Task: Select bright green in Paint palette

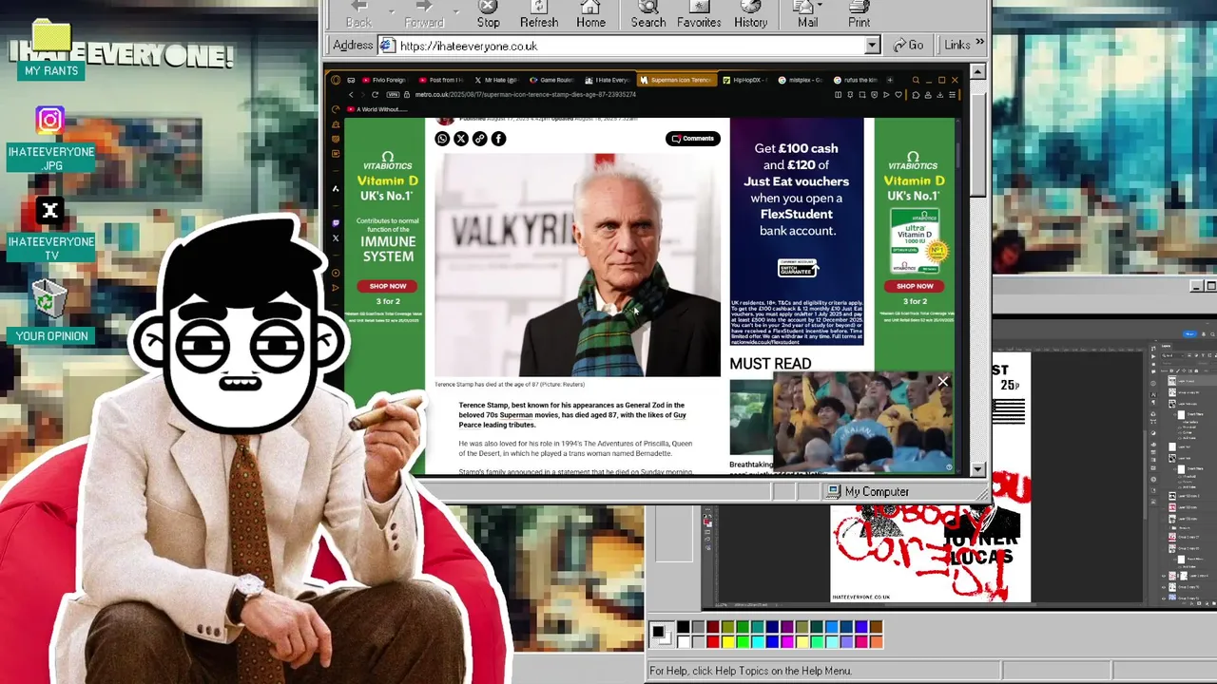Action: [743, 642]
